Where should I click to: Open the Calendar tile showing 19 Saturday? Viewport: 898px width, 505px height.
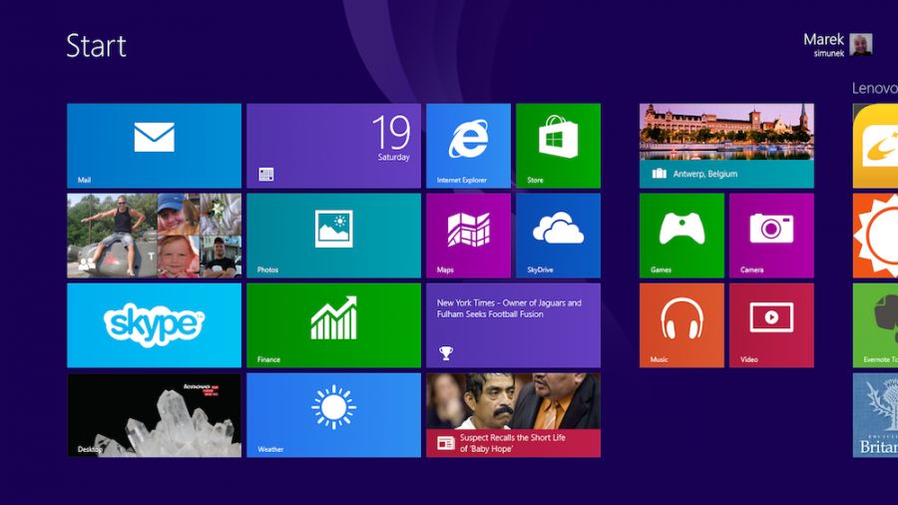pyautogui.click(x=333, y=146)
